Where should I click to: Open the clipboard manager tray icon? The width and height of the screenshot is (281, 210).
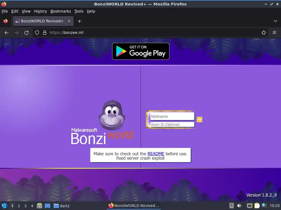pyautogui.click(x=257, y=206)
